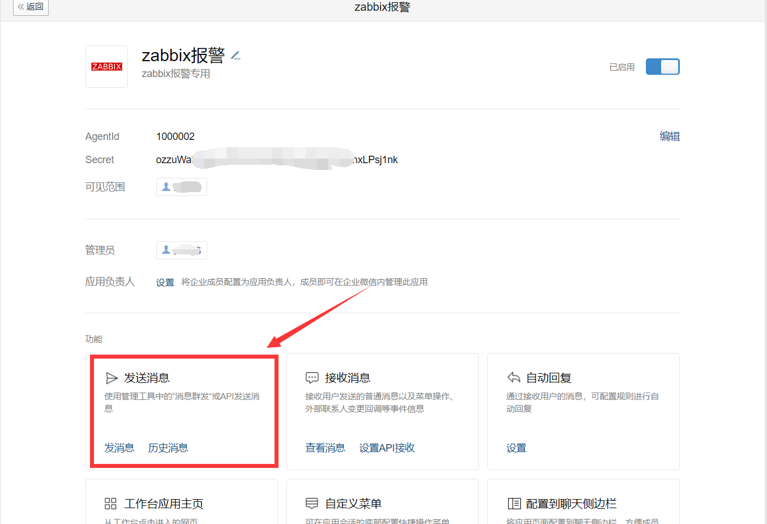The image size is (767, 524).
Task: Click the 接收消息 chat bubble icon
Action: (x=312, y=378)
